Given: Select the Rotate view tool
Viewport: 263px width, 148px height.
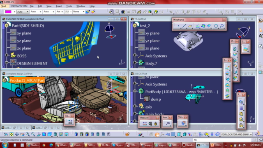Looking at the screenshot, I should (22, 134).
